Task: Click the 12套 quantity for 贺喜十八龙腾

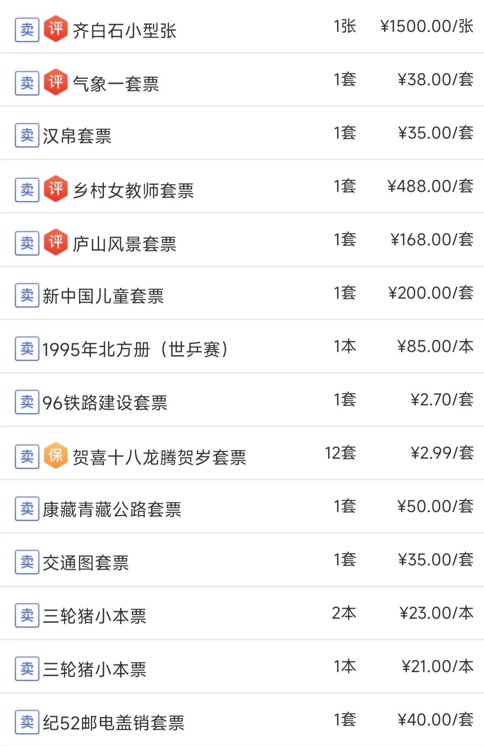Action: pos(340,453)
